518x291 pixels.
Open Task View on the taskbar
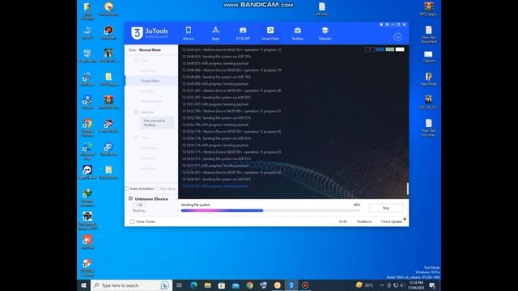click(180, 285)
